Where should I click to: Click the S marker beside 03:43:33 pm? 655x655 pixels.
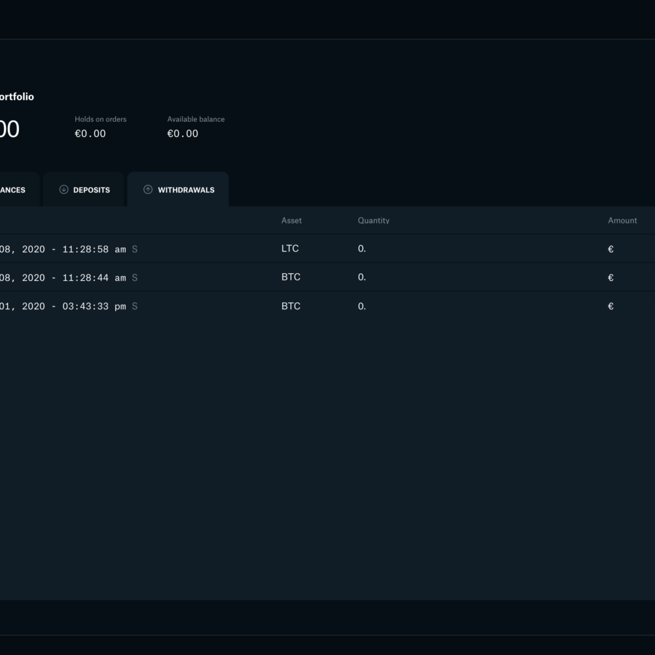[135, 307]
